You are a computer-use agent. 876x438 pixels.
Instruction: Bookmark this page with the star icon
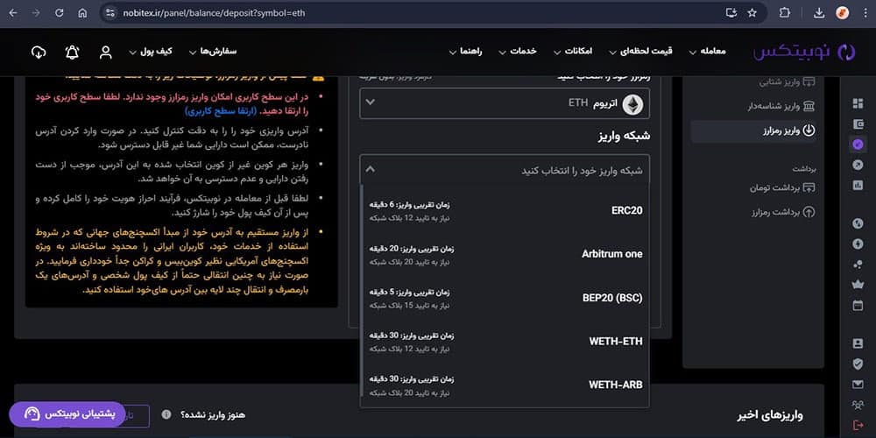(752, 13)
